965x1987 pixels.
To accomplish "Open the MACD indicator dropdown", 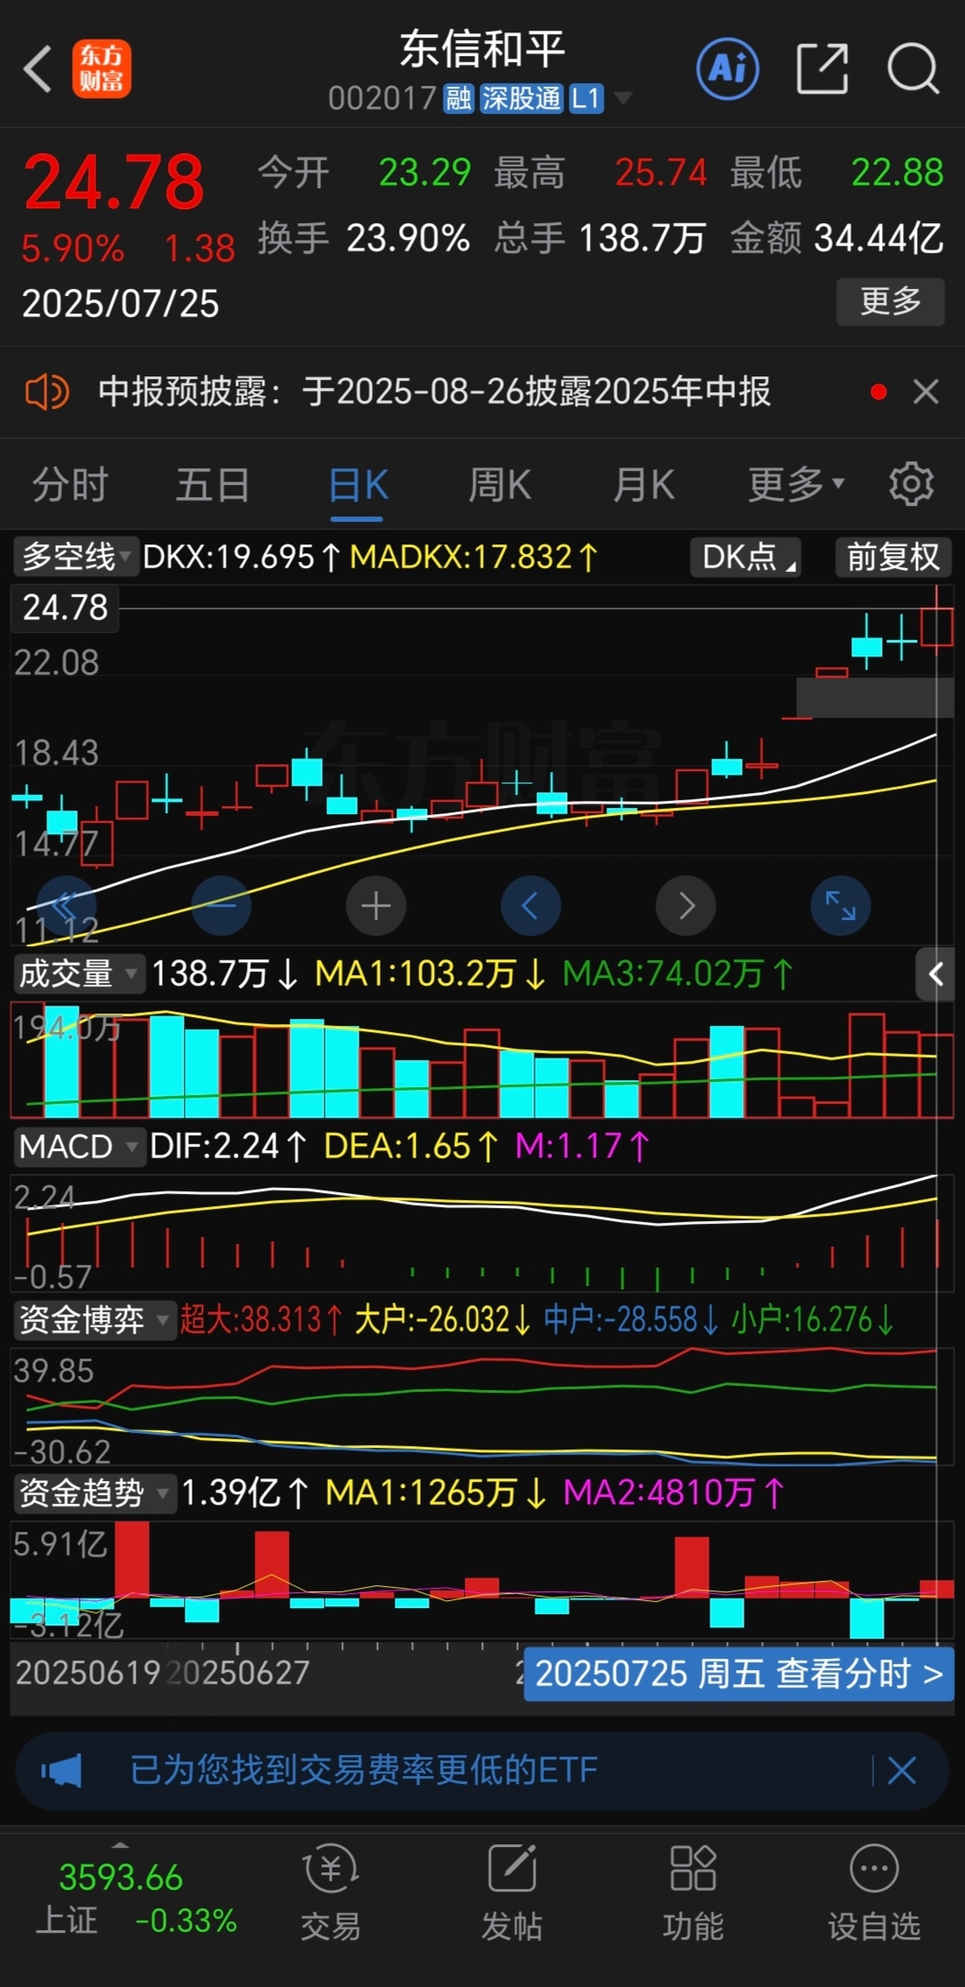I will pyautogui.click(x=78, y=1147).
